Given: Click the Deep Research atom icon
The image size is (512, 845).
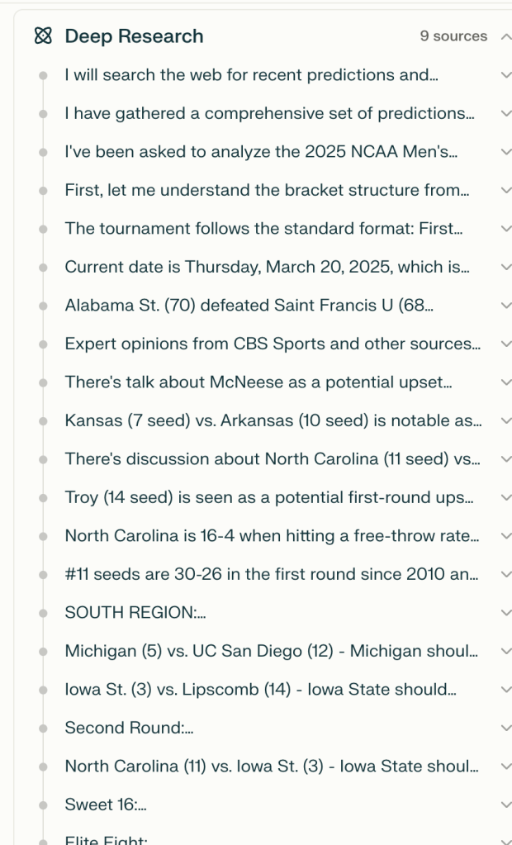Looking at the screenshot, I should [x=43, y=36].
